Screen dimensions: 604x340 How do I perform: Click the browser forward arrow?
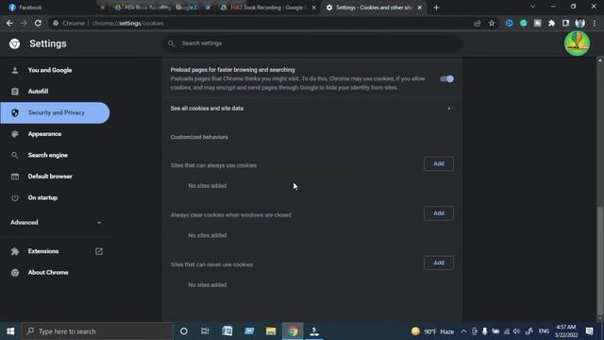tap(24, 23)
